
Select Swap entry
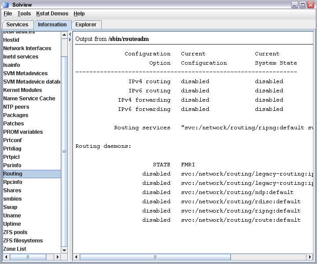pos(32,207)
